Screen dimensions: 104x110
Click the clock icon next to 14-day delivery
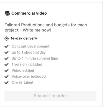point(7,38)
